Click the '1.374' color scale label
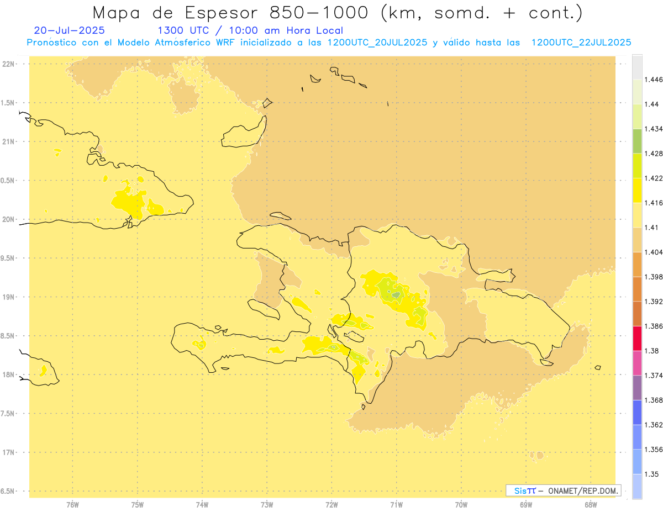This screenshot has width=663, height=512. [x=654, y=375]
